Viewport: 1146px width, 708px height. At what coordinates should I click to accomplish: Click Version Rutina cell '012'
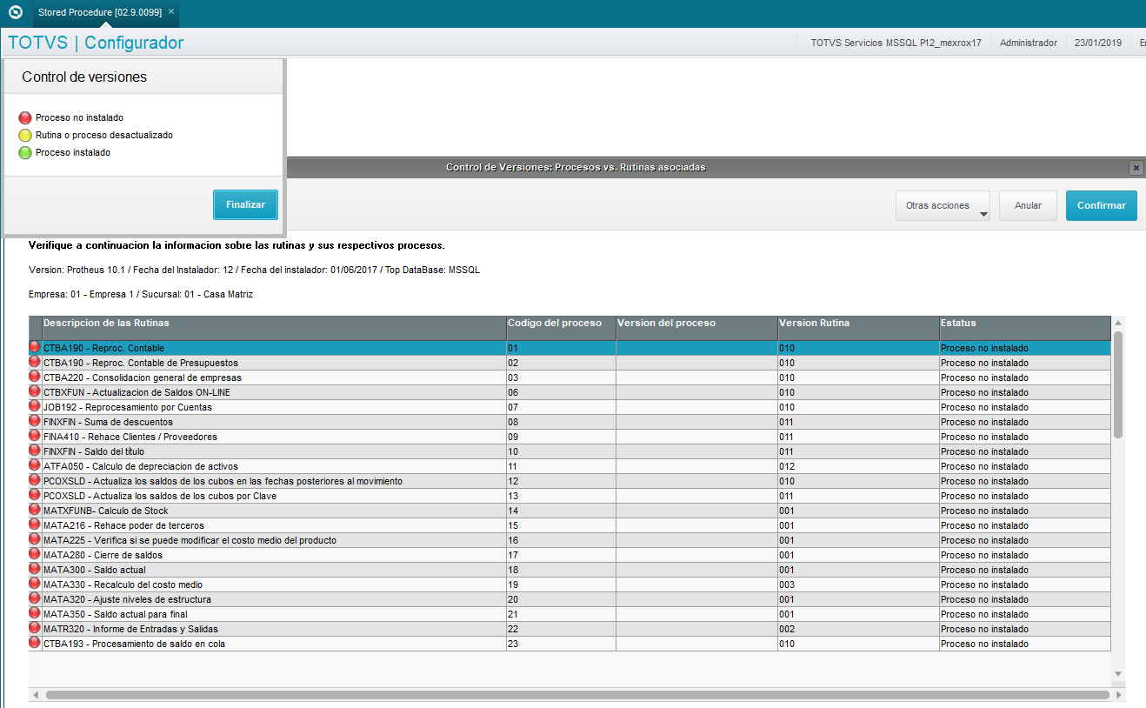pos(858,466)
